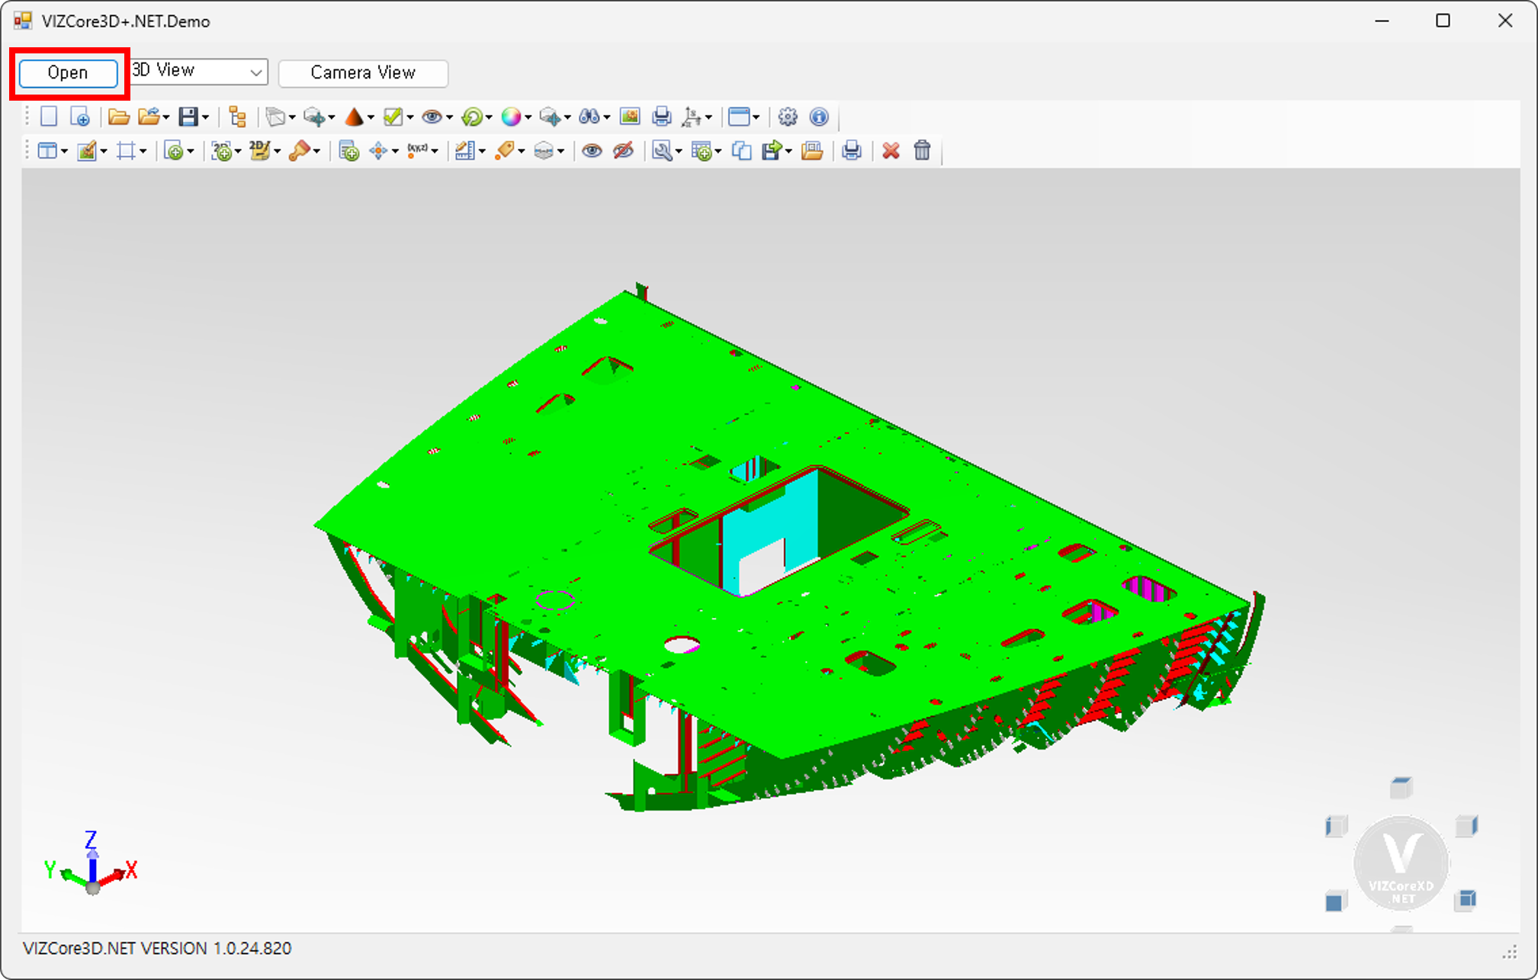This screenshot has height=980, width=1538.
Task: Click the flower picture image icon
Action: (630, 117)
